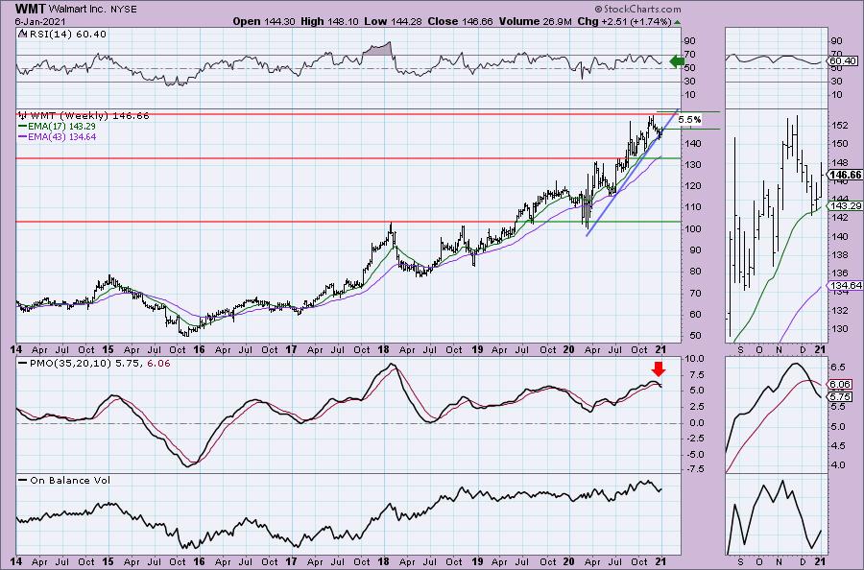The image size is (864, 570).
Task: Click the Chg +2.51 (+1.74%) figure
Action: pos(624,21)
